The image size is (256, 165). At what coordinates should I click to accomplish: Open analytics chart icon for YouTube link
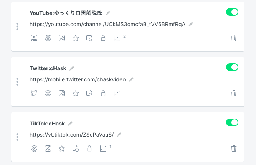pos(117,38)
